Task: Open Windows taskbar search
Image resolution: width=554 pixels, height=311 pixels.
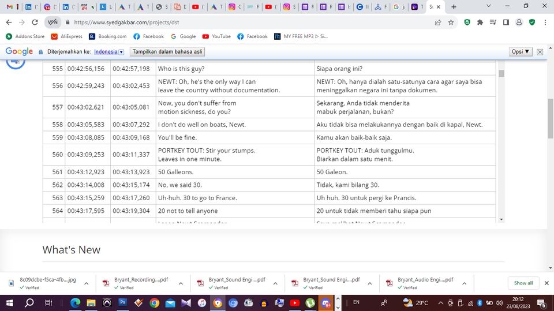Action: (x=29, y=303)
